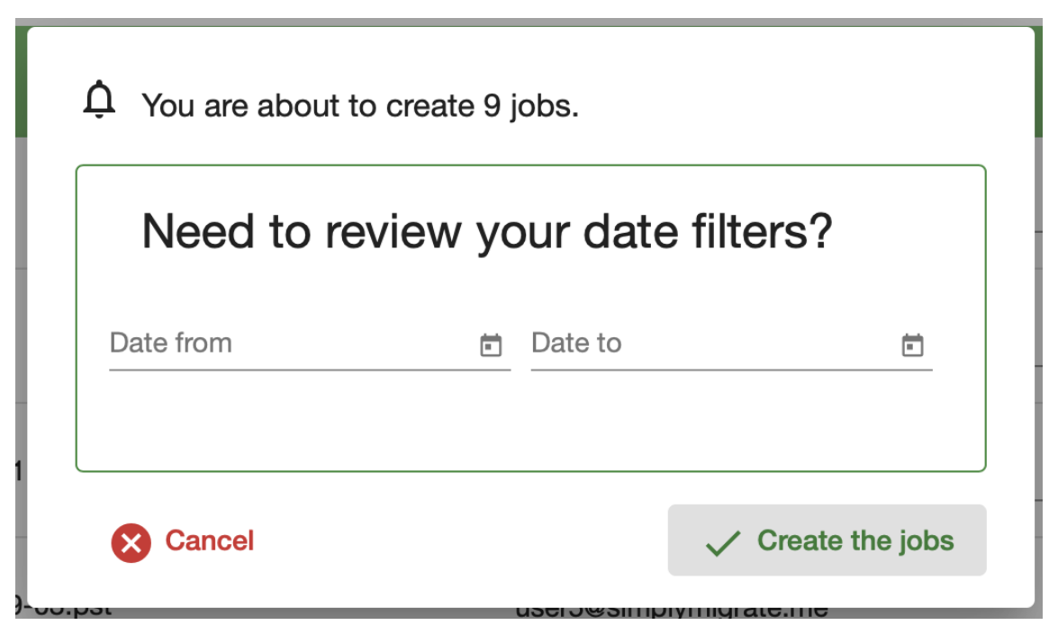This screenshot has width=1058, height=634.
Task: Click the bell notification icon
Action: (100, 100)
